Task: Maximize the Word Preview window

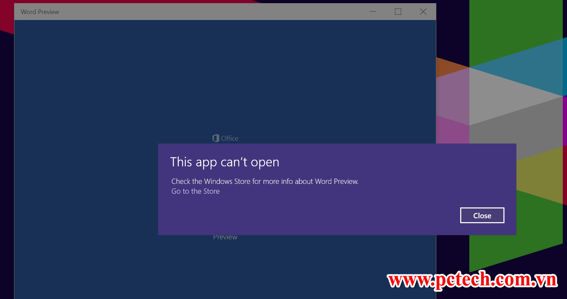Action: pyautogui.click(x=398, y=12)
